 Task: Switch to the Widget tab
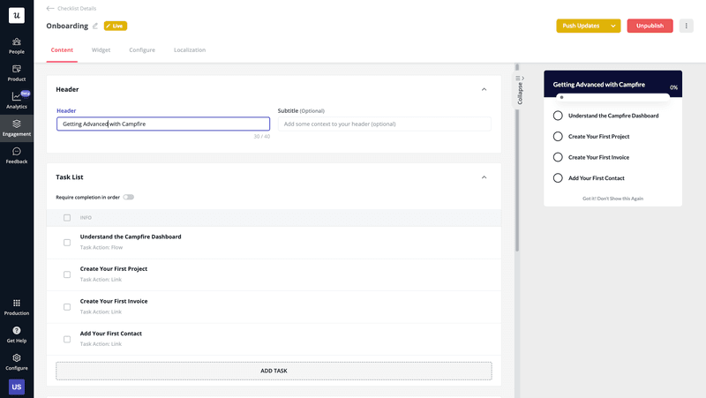101,50
